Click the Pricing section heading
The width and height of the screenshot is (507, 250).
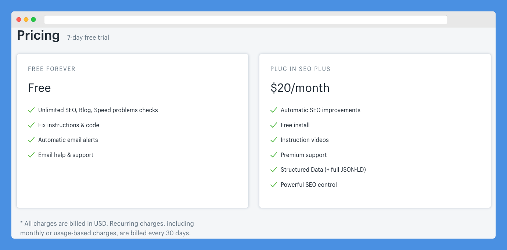pyautogui.click(x=38, y=35)
